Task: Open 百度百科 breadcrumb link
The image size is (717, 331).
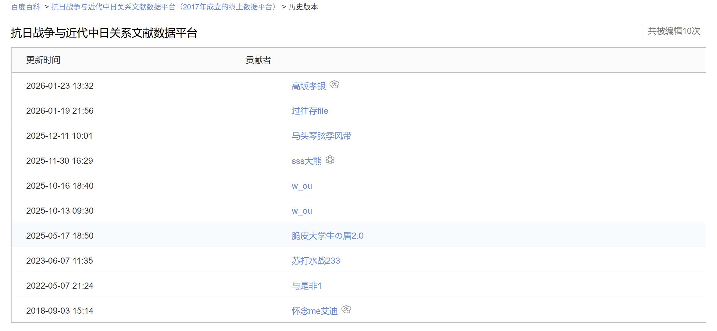Action: (x=26, y=7)
